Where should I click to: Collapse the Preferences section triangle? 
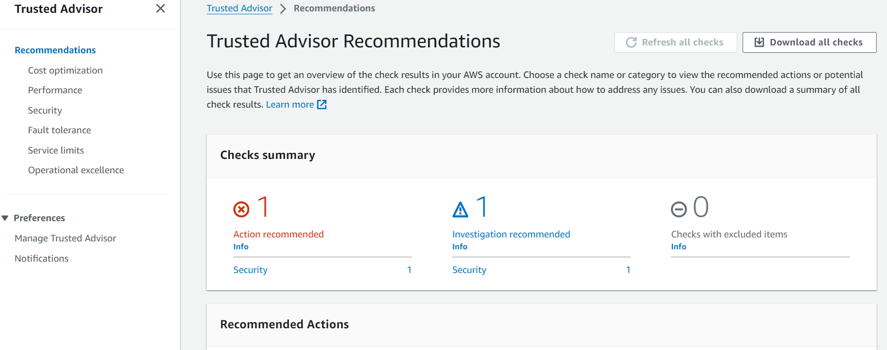pyautogui.click(x=5, y=218)
